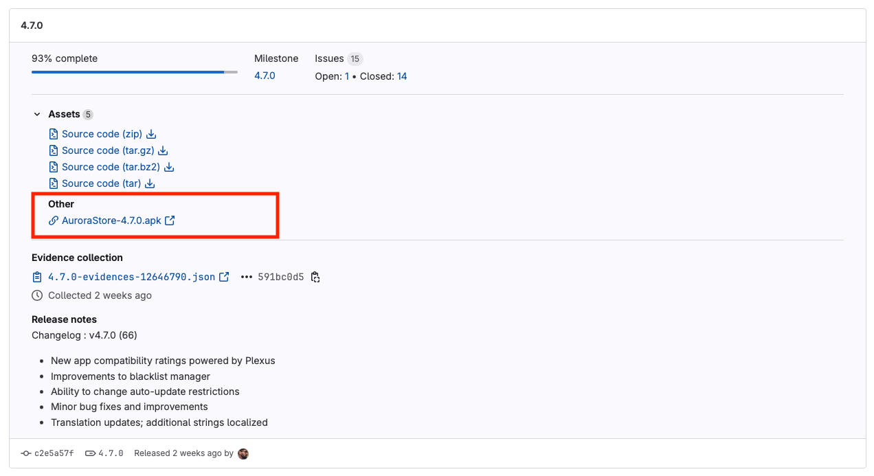Image resolution: width=874 pixels, height=476 pixels.
Task: Click the 'Evidence collection' heading
Action: coord(77,258)
